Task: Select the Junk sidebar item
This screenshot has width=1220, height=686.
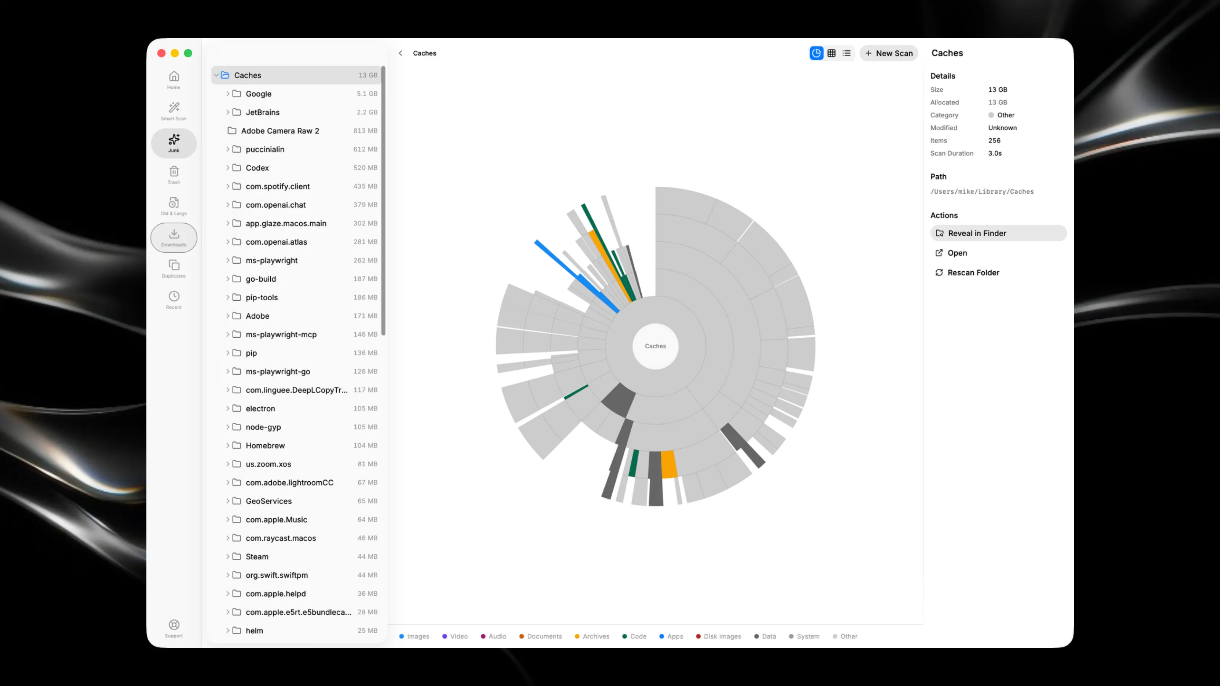Action: pos(174,143)
